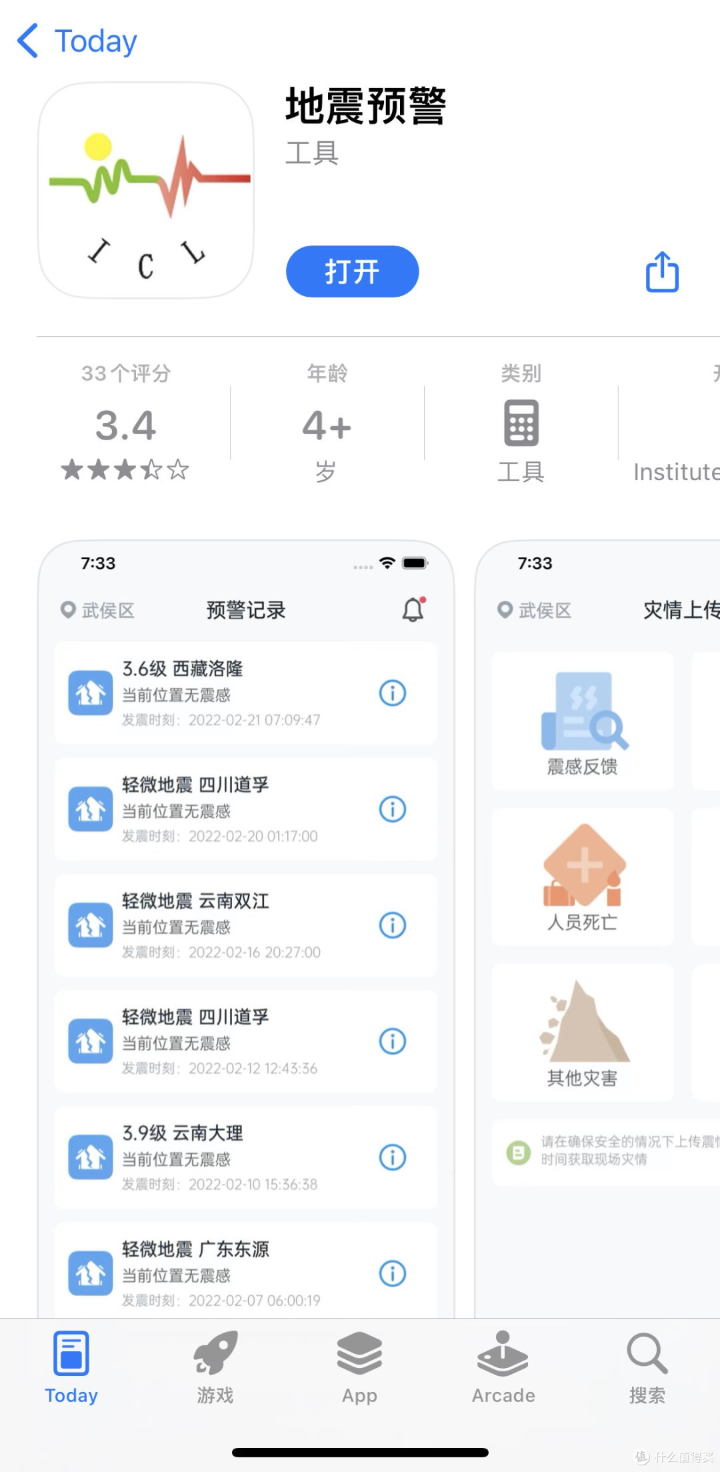
Task: Tap the 地震预警 app title
Action: point(365,106)
